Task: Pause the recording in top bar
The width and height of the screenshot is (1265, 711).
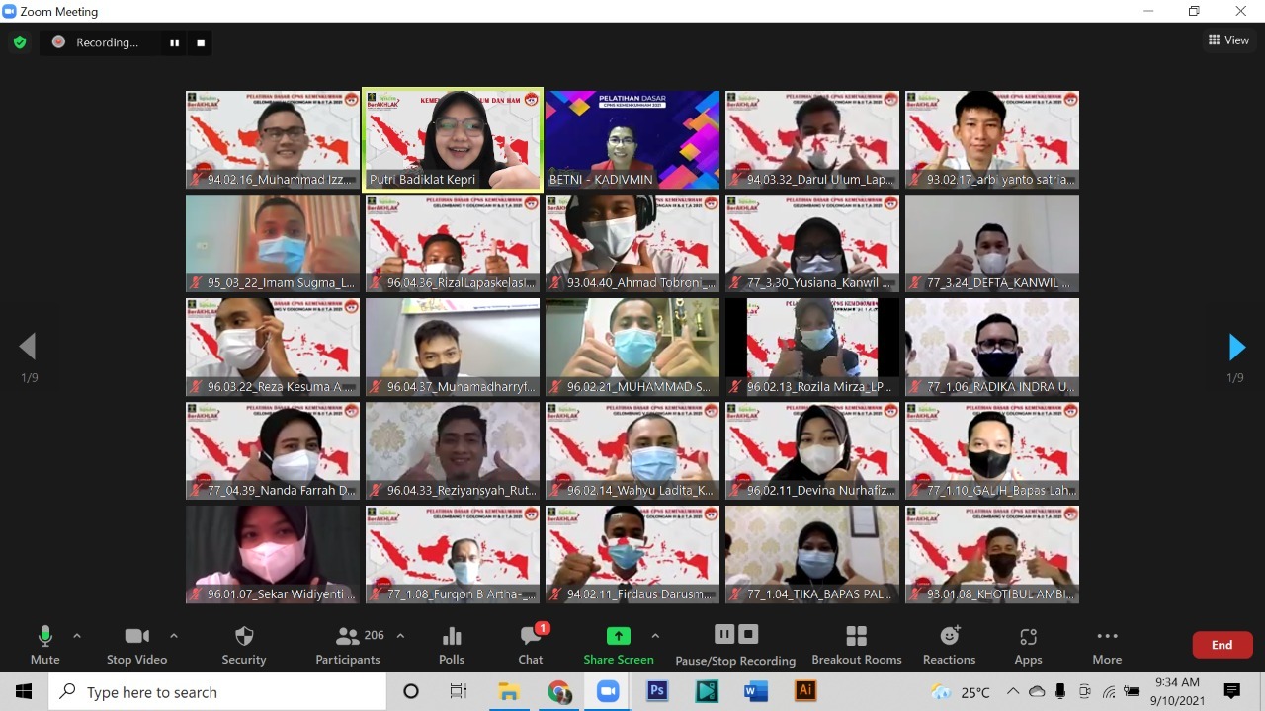Action: [x=175, y=42]
